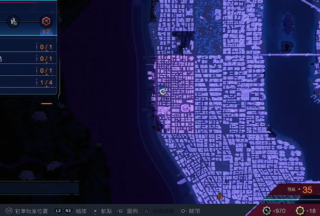Click the Central Park green area
The height and width of the screenshot is (216, 320).
(x=208, y=27)
